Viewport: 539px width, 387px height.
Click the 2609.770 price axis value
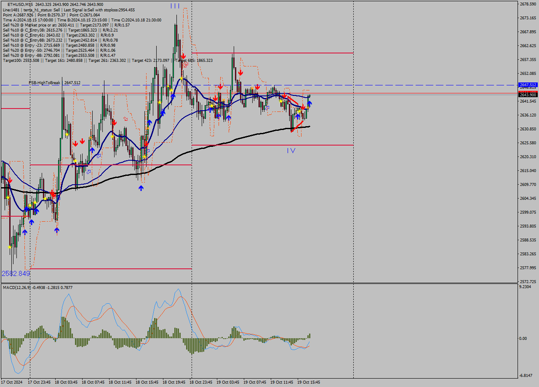528,185
